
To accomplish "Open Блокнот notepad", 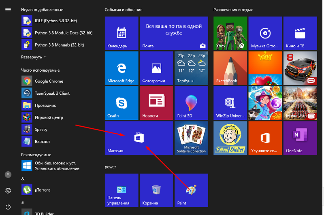I will (36, 141).
